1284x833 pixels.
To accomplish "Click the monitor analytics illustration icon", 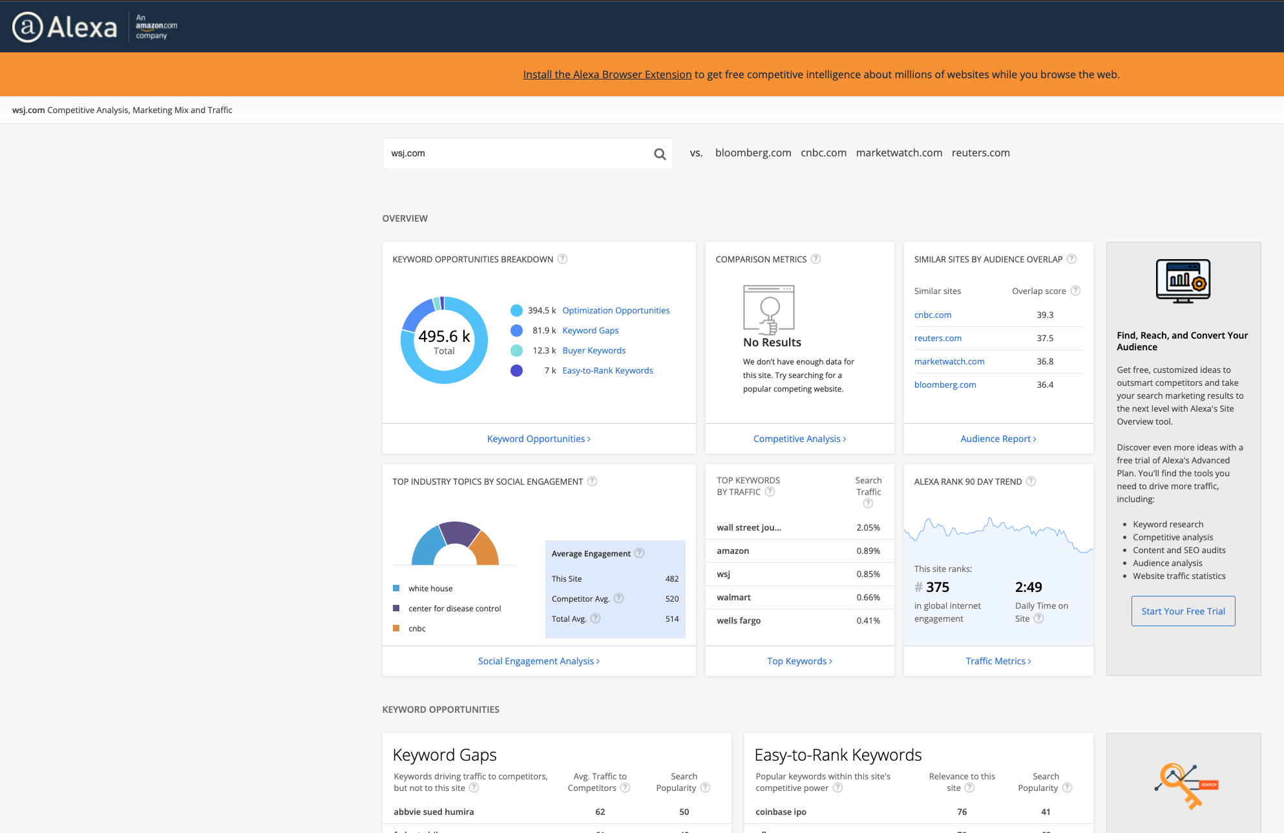I will pos(1183,281).
